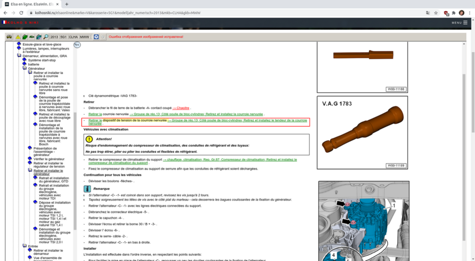Open the poulie de découplage avec roue libre entry
Screen dimensions: 475x261
54,117
